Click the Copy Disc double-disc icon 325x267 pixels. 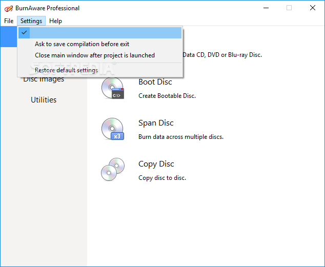[113, 170]
